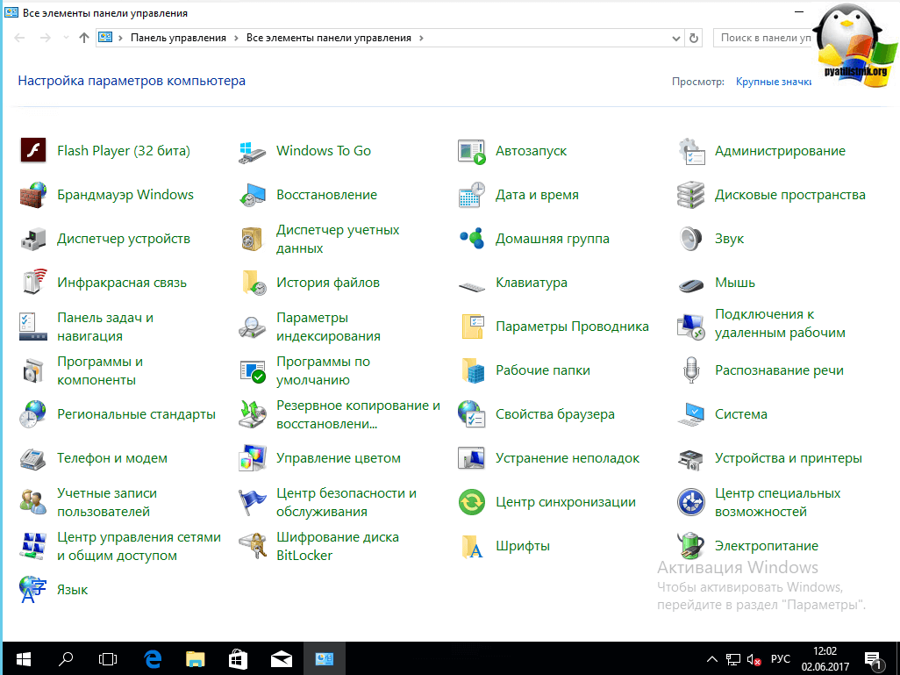
Task: Click the Up arrow navigation button
Action: (x=84, y=38)
